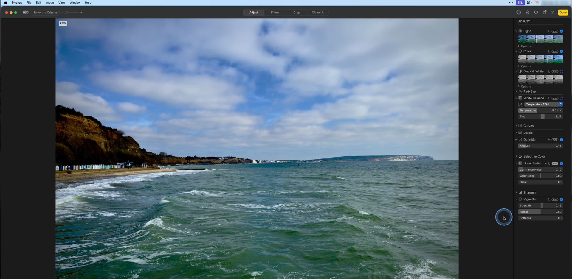Open the rotate icon in top-right toolbar

point(545,13)
